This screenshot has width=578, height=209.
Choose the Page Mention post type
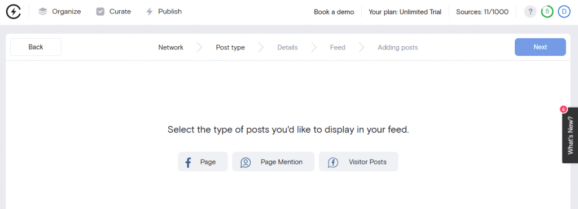click(273, 162)
